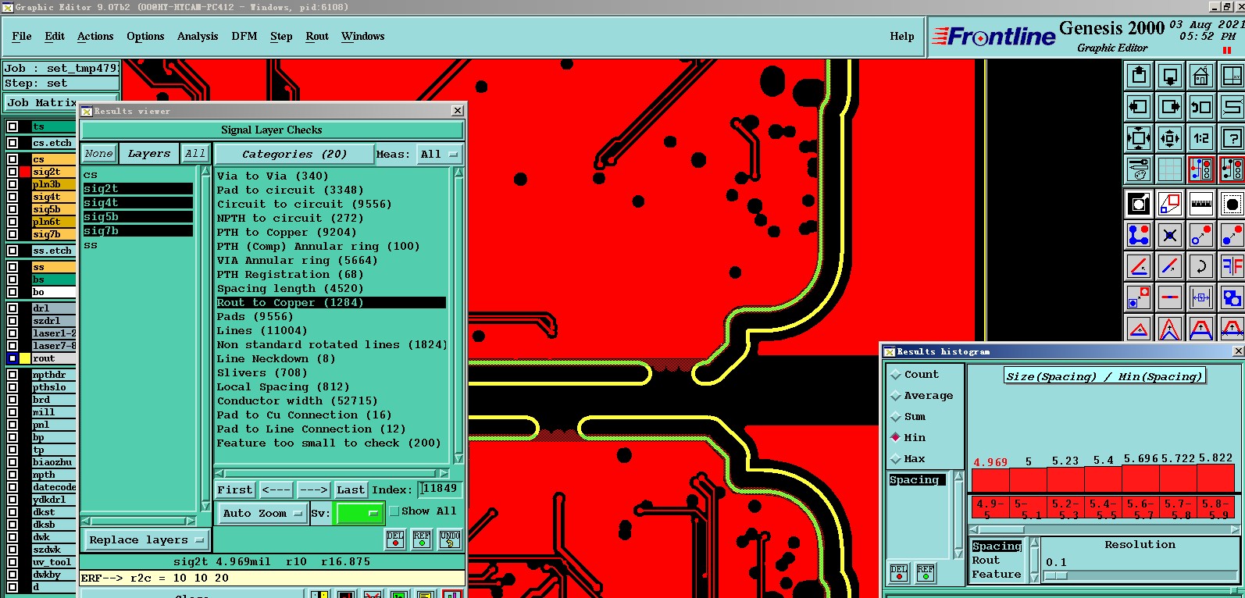Enable the Show All checkbox
The width and height of the screenshot is (1245, 598).
tap(394, 511)
